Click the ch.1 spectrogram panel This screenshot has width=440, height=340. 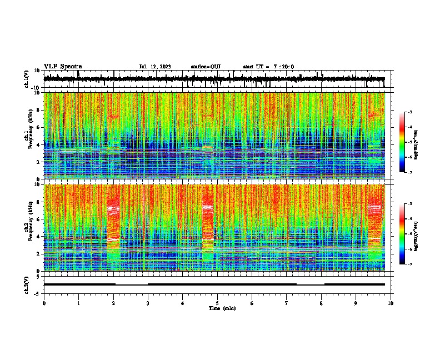pos(214,136)
